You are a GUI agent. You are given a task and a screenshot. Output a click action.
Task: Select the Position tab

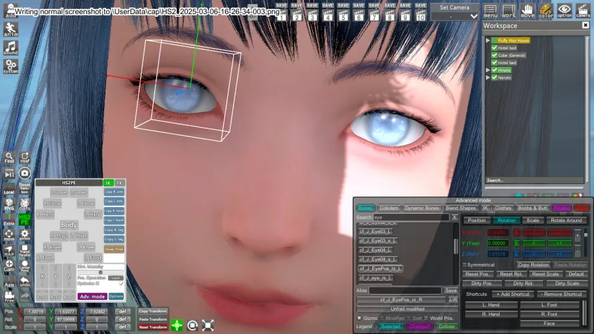click(477, 220)
